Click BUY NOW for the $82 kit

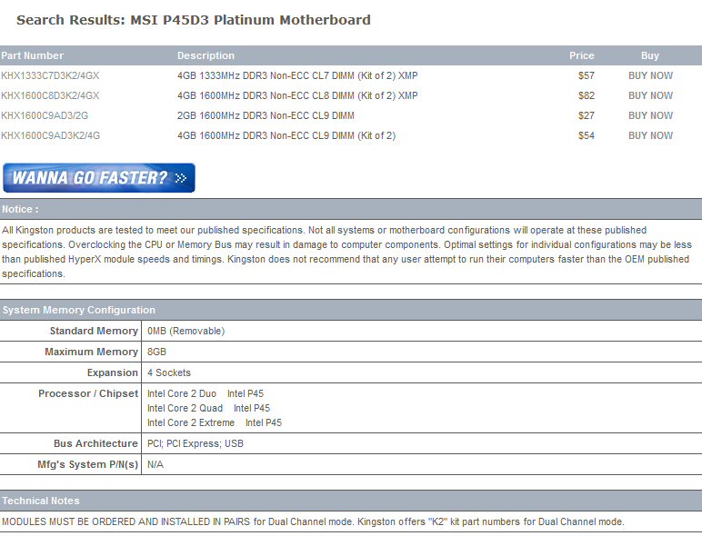(650, 95)
